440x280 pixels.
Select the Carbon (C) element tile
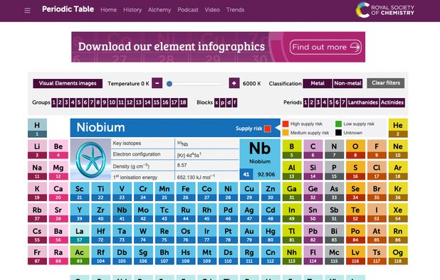click(313, 149)
